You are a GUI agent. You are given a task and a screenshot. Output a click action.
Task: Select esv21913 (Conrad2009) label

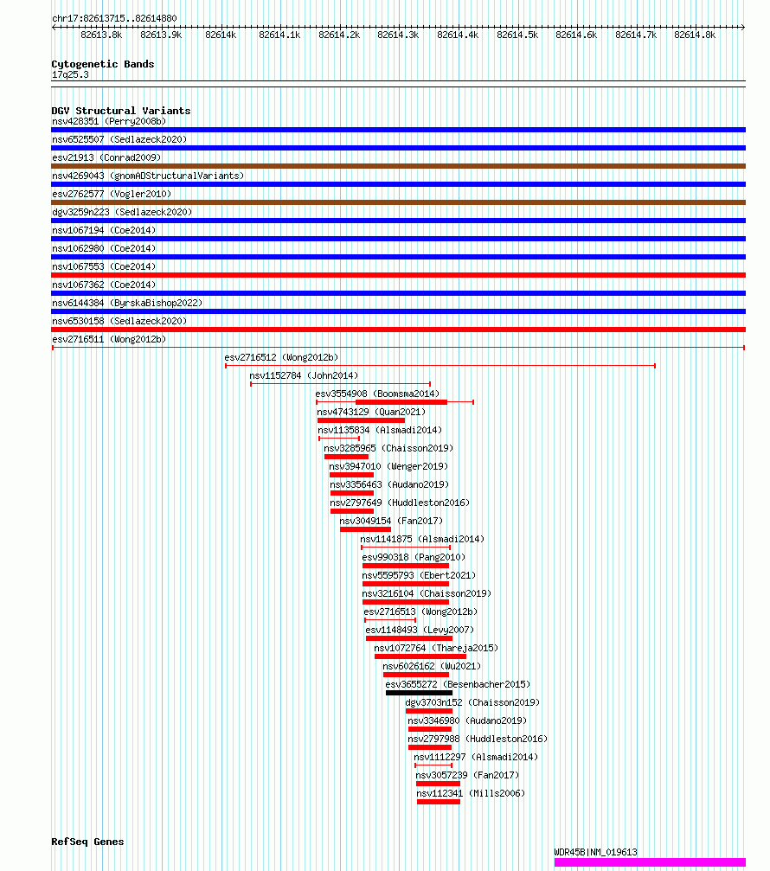pyautogui.click(x=106, y=157)
